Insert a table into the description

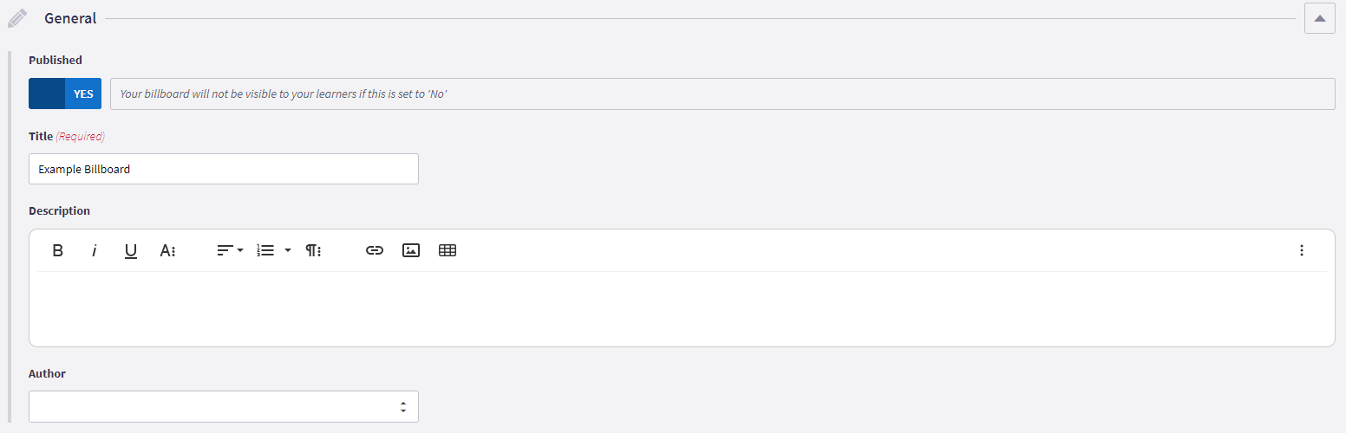tap(448, 250)
